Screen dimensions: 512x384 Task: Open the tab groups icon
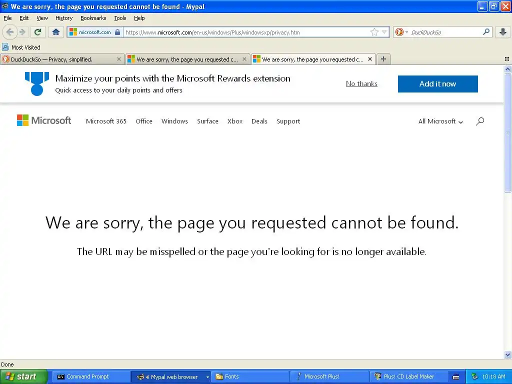pyautogui.click(x=507, y=59)
